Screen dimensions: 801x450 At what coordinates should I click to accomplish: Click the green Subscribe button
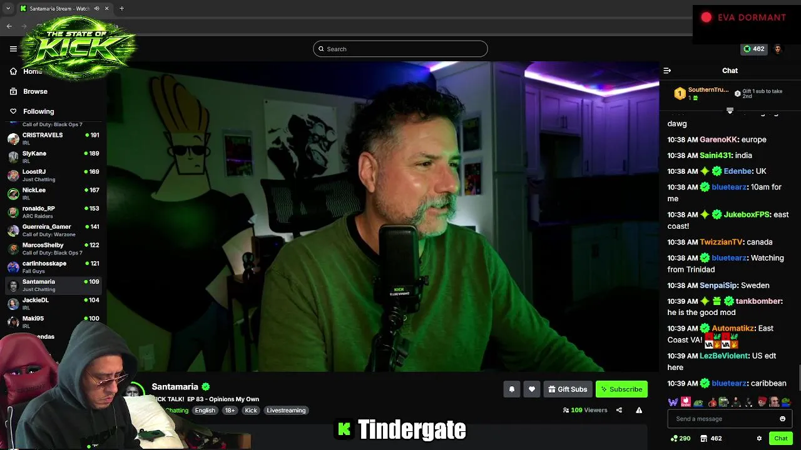tap(621, 389)
